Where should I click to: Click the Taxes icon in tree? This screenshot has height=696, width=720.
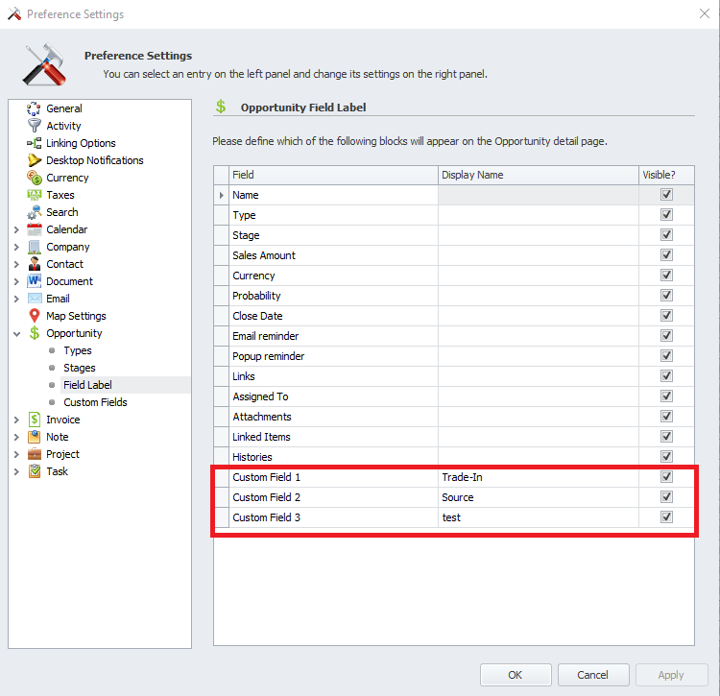coord(35,195)
